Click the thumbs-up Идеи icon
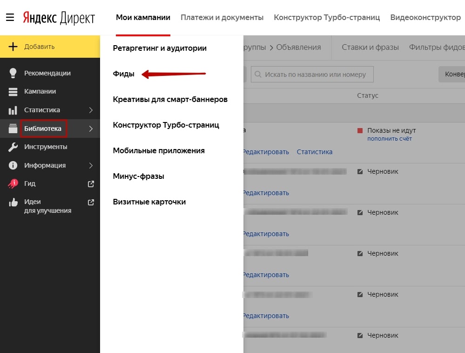This screenshot has width=465, height=353. 13,202
